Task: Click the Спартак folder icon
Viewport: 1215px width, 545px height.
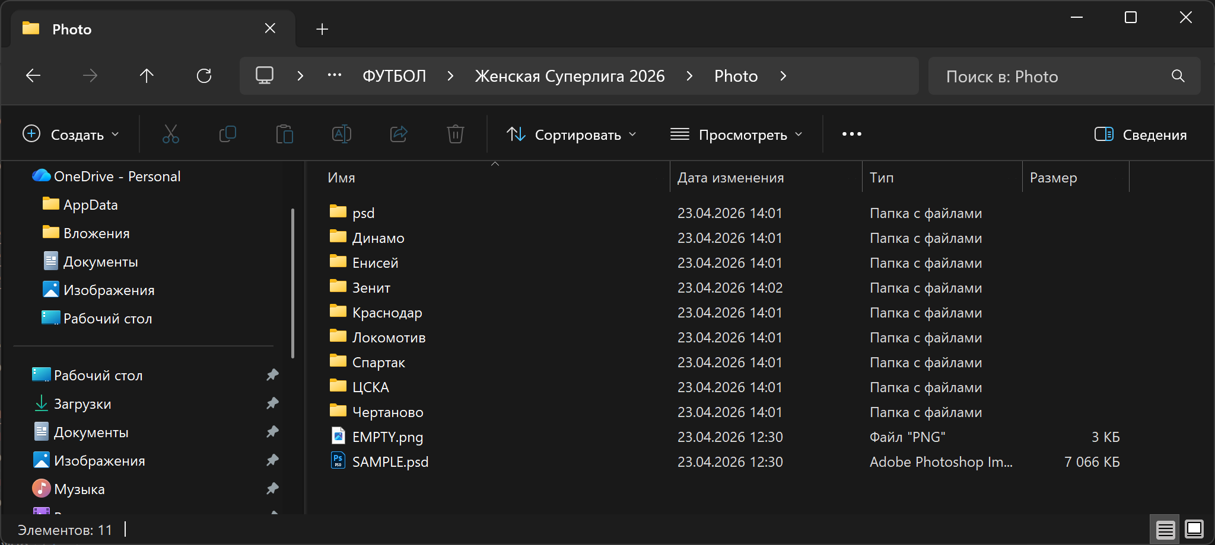Action: (x=338, y=361)
